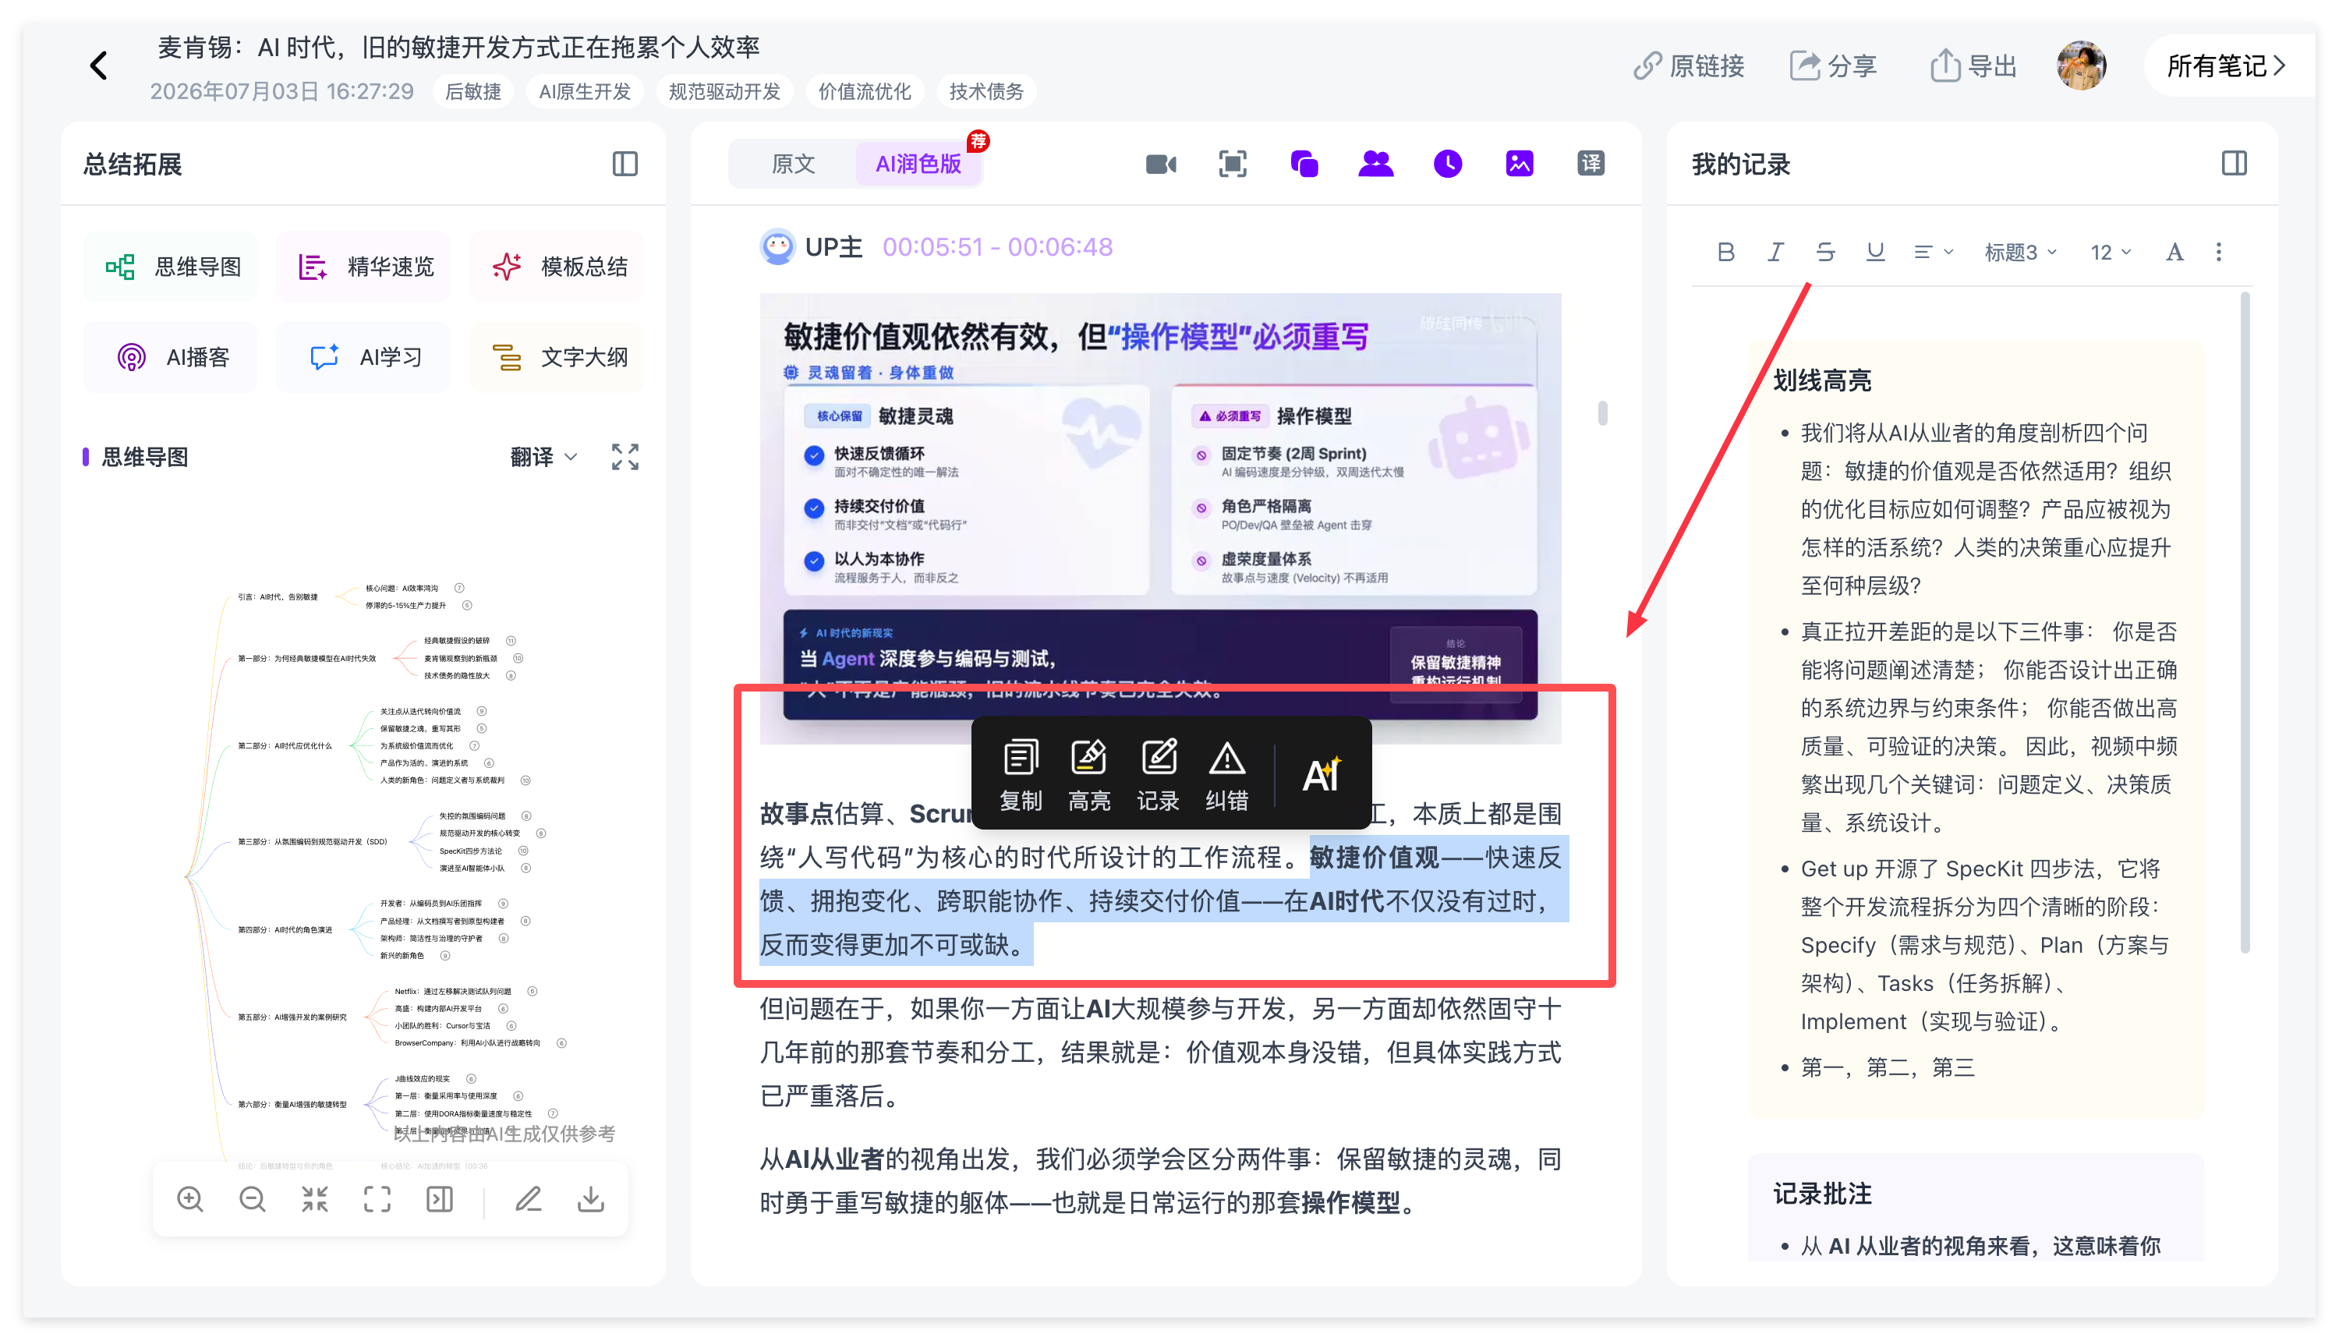Expand mind map to fullscreen
Image resolution: width=2339 pixels, height=1341 pixels.
click(x=625, y=457)
